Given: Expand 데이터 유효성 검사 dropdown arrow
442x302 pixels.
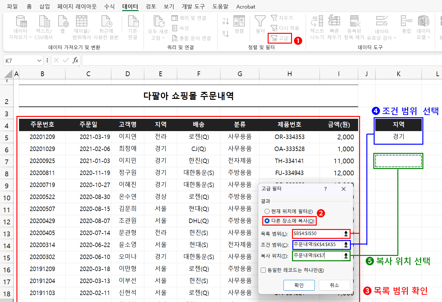Looking at the screenshot, I should pos(395,38).
